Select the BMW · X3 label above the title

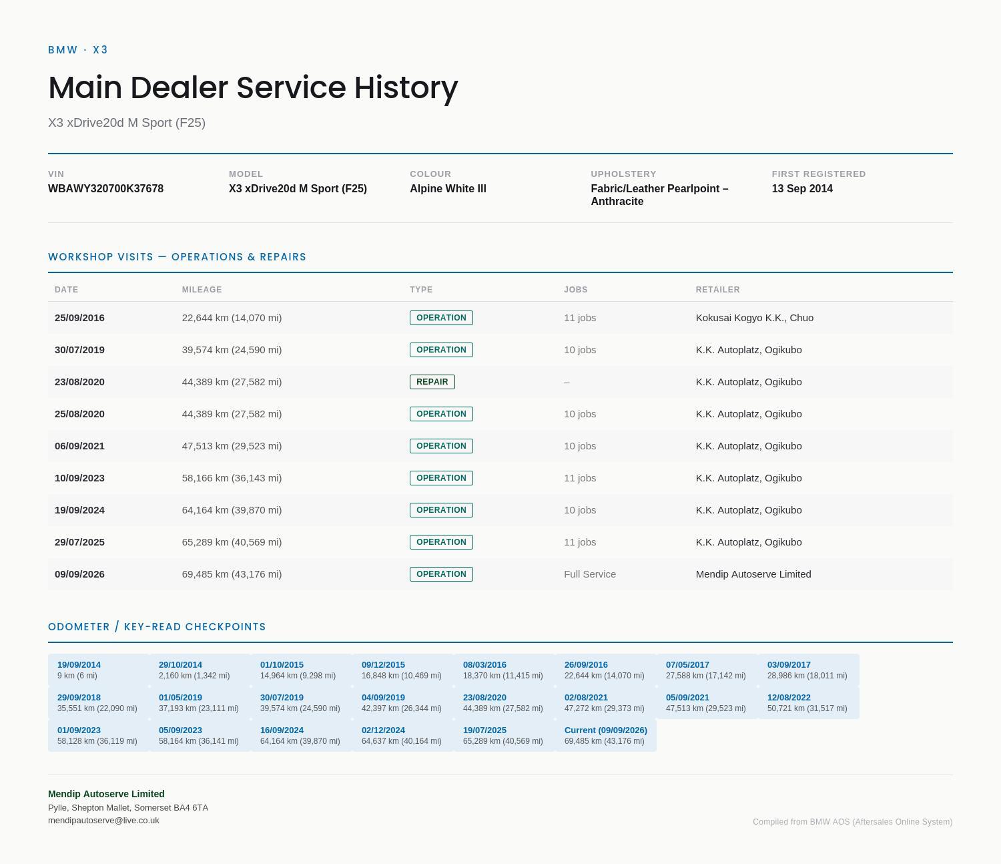(78, 50)
